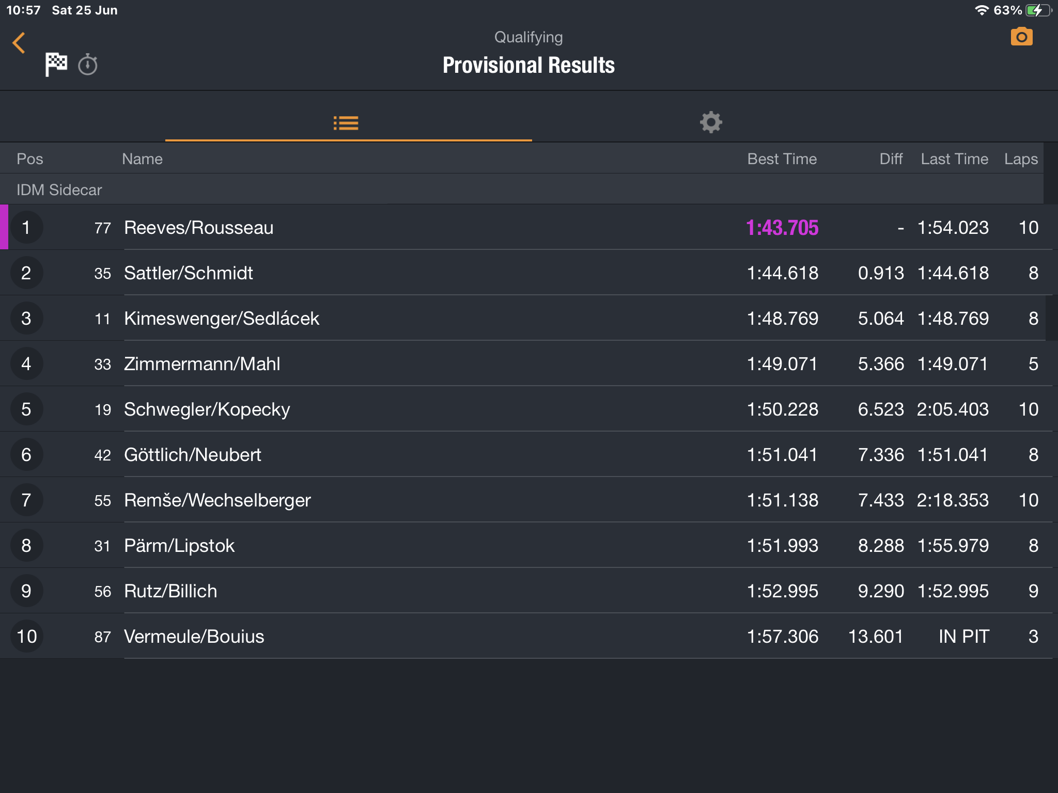The height and width of the screenshot is (793, 1058).
Task: Tap position badge 4
Action: pyautogui.click(x=26, y=364)
